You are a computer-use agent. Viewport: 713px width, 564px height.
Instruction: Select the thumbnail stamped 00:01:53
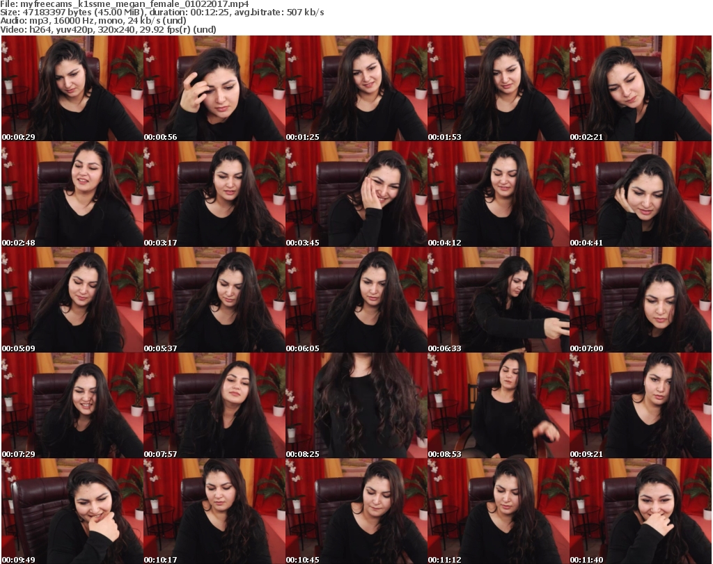[x=499, y=88]
